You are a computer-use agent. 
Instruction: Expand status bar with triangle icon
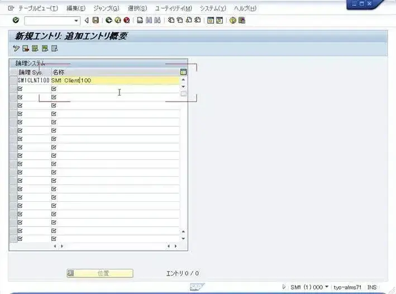click(284, 287)
